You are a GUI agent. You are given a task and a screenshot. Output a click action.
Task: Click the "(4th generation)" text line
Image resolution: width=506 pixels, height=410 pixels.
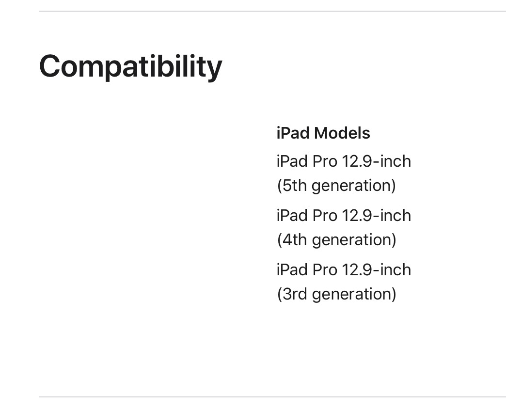(336, 240)
